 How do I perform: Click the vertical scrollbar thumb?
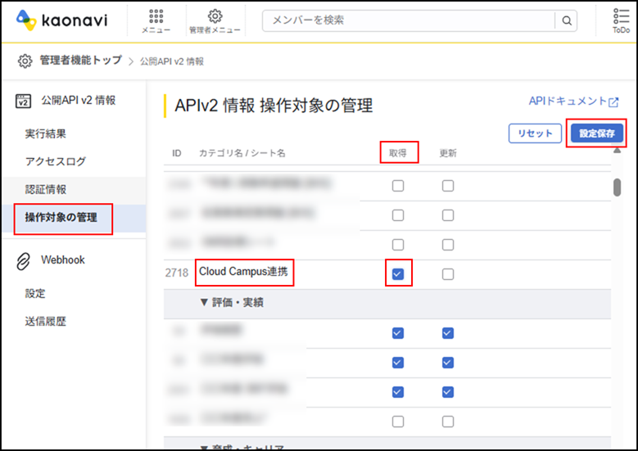pyautogui.click(x=618, y=187)
